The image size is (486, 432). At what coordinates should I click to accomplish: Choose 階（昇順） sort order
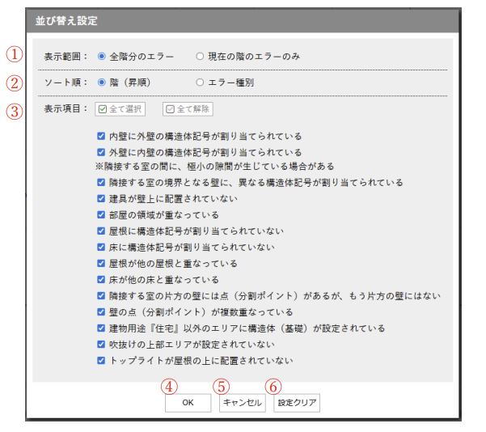tap(102, 83)
